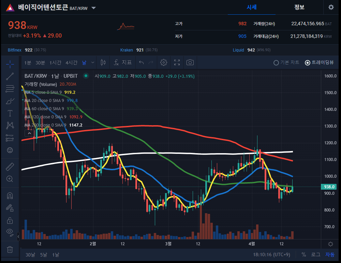The height and width of the screenshot is (263, 341).
Task: Click the 고가 value 982
Action: coord(242,24)
